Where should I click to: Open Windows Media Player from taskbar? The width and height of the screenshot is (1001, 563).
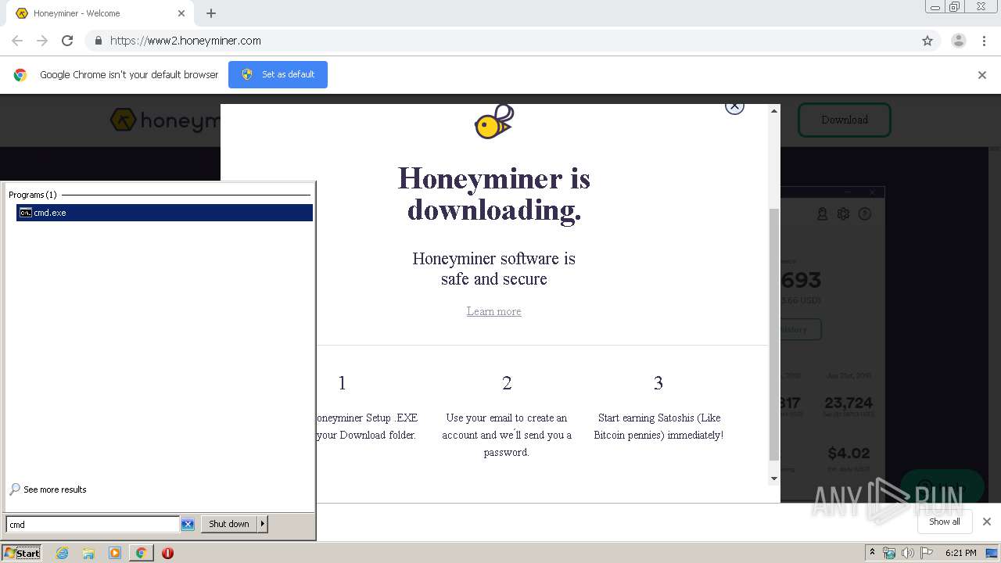[115, 553]
